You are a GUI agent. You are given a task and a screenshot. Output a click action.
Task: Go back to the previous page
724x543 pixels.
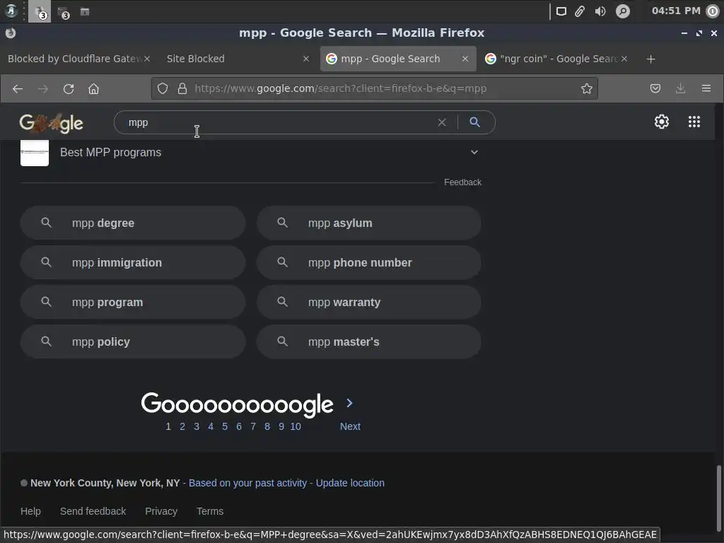coord(18,88)
